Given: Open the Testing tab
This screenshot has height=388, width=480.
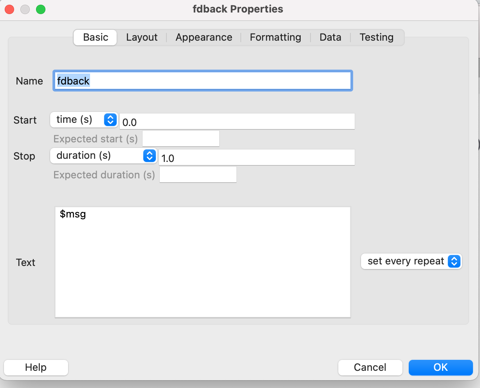Looking at the screenshot, I should click(376, 38).
